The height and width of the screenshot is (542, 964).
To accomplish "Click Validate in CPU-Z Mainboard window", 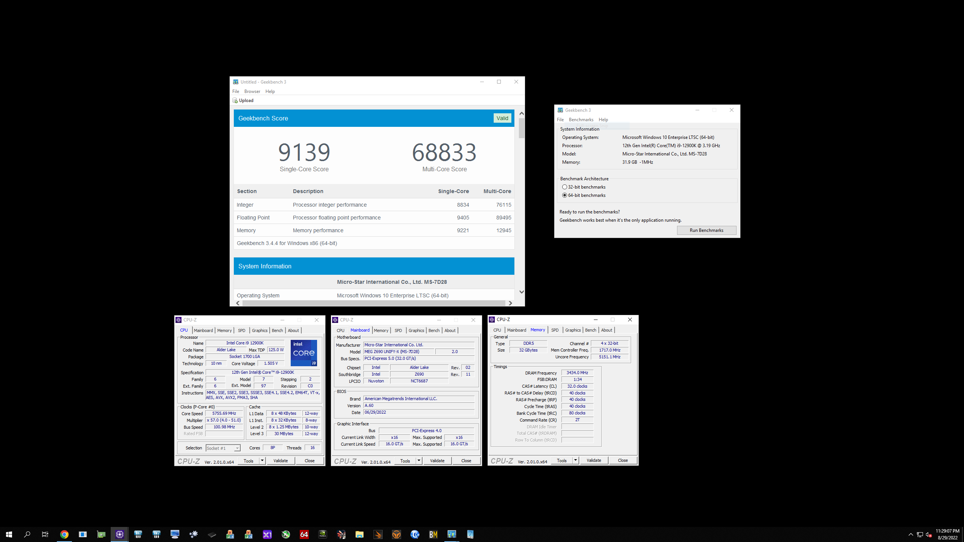I will click(437, 461).
